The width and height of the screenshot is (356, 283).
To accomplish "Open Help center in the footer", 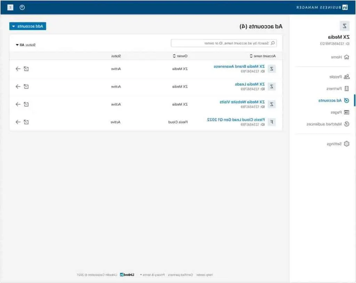I will (x=204, y=275).
